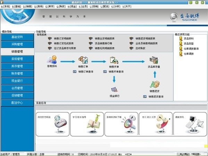Click the 当前用户：管理员 status entry
208x156 pixels.
(10, 154)
